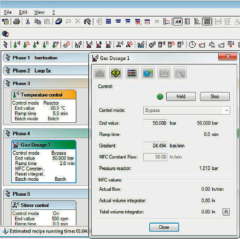The height and width of the screenshot is (239, 240).
Task: Open the yellow diamond icon in Gas Dosage dialog
Action: point(116,73)
